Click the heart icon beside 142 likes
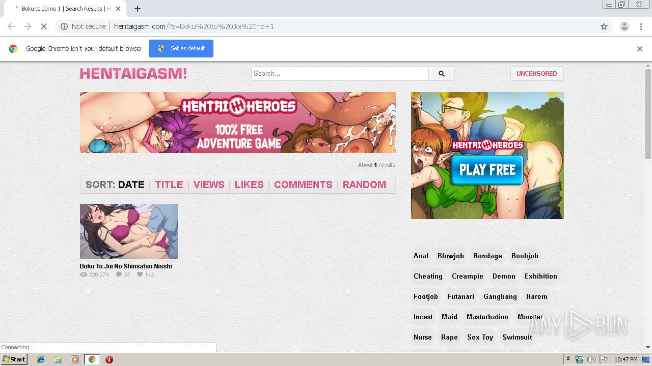652x366 pixels. pyautogui.click(x=140, y=274)
